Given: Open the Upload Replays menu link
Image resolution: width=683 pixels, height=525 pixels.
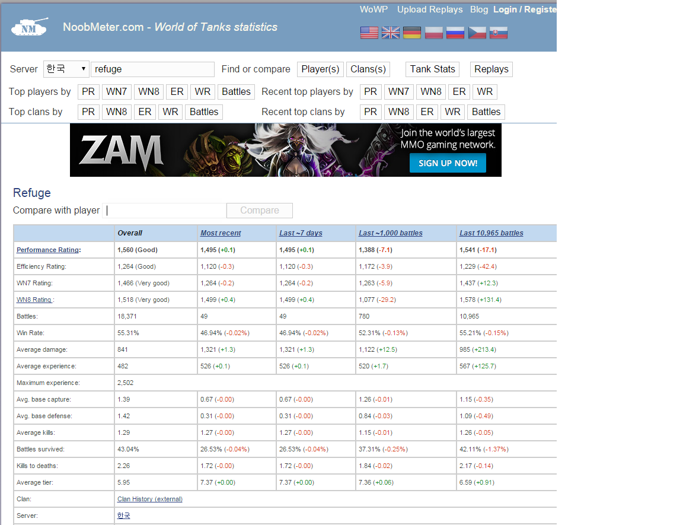Looking at the screenshot, I should (429, 9).
